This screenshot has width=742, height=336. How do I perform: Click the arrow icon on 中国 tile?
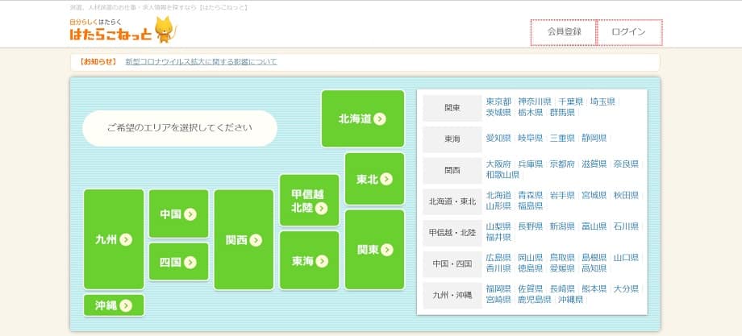pyautogui.click(x=190, y=214)
